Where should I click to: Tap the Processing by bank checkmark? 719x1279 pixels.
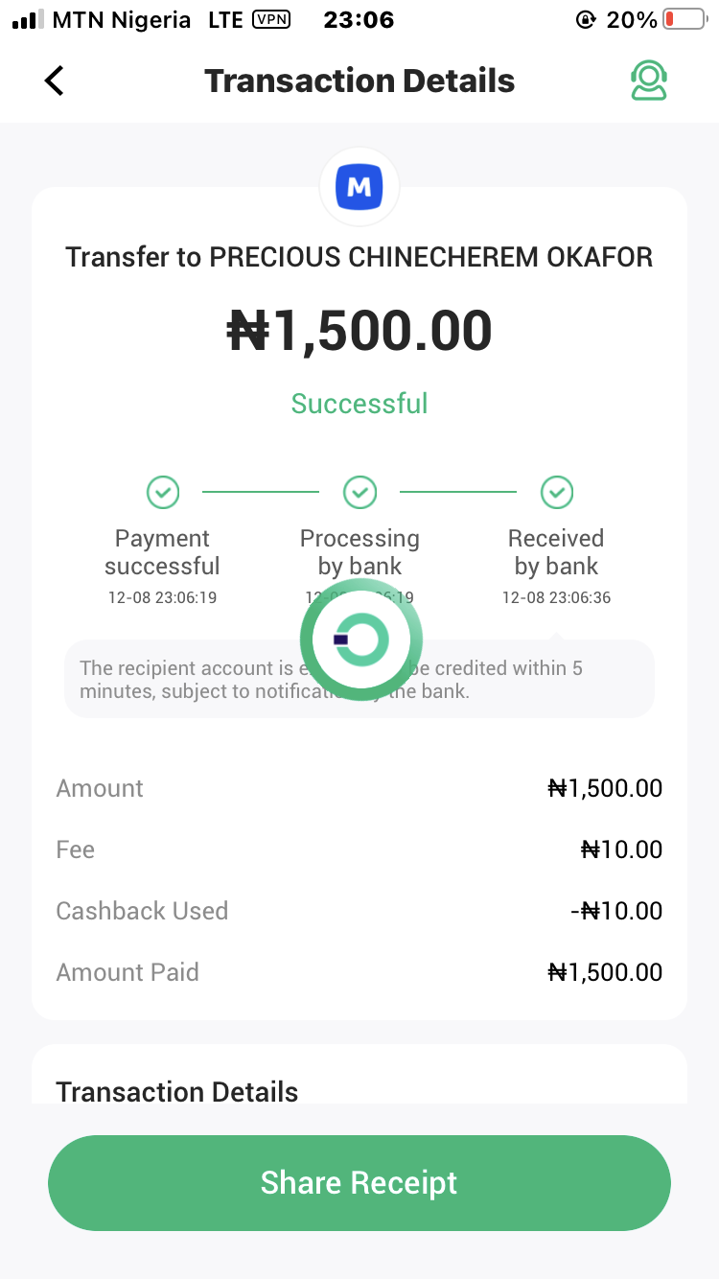[x=359, y=493]
